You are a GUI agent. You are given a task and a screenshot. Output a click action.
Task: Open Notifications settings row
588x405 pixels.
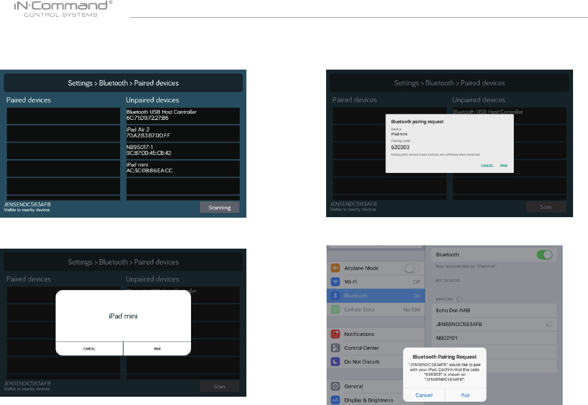click(376, 334)
